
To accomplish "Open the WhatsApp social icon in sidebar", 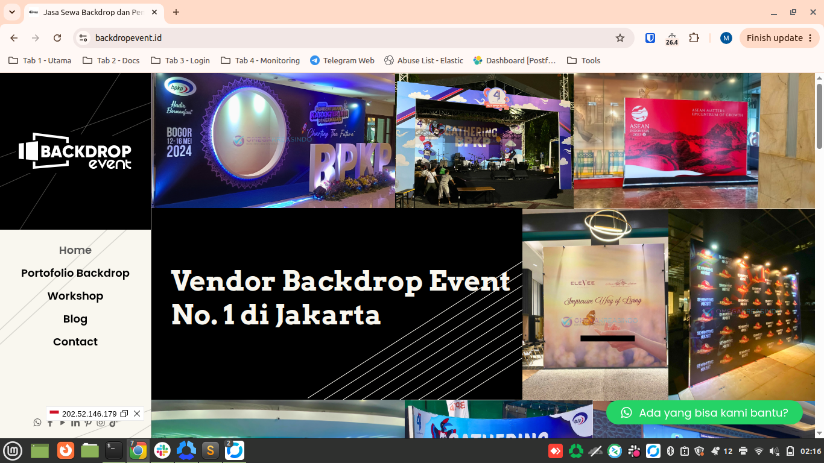I will 37,423.
